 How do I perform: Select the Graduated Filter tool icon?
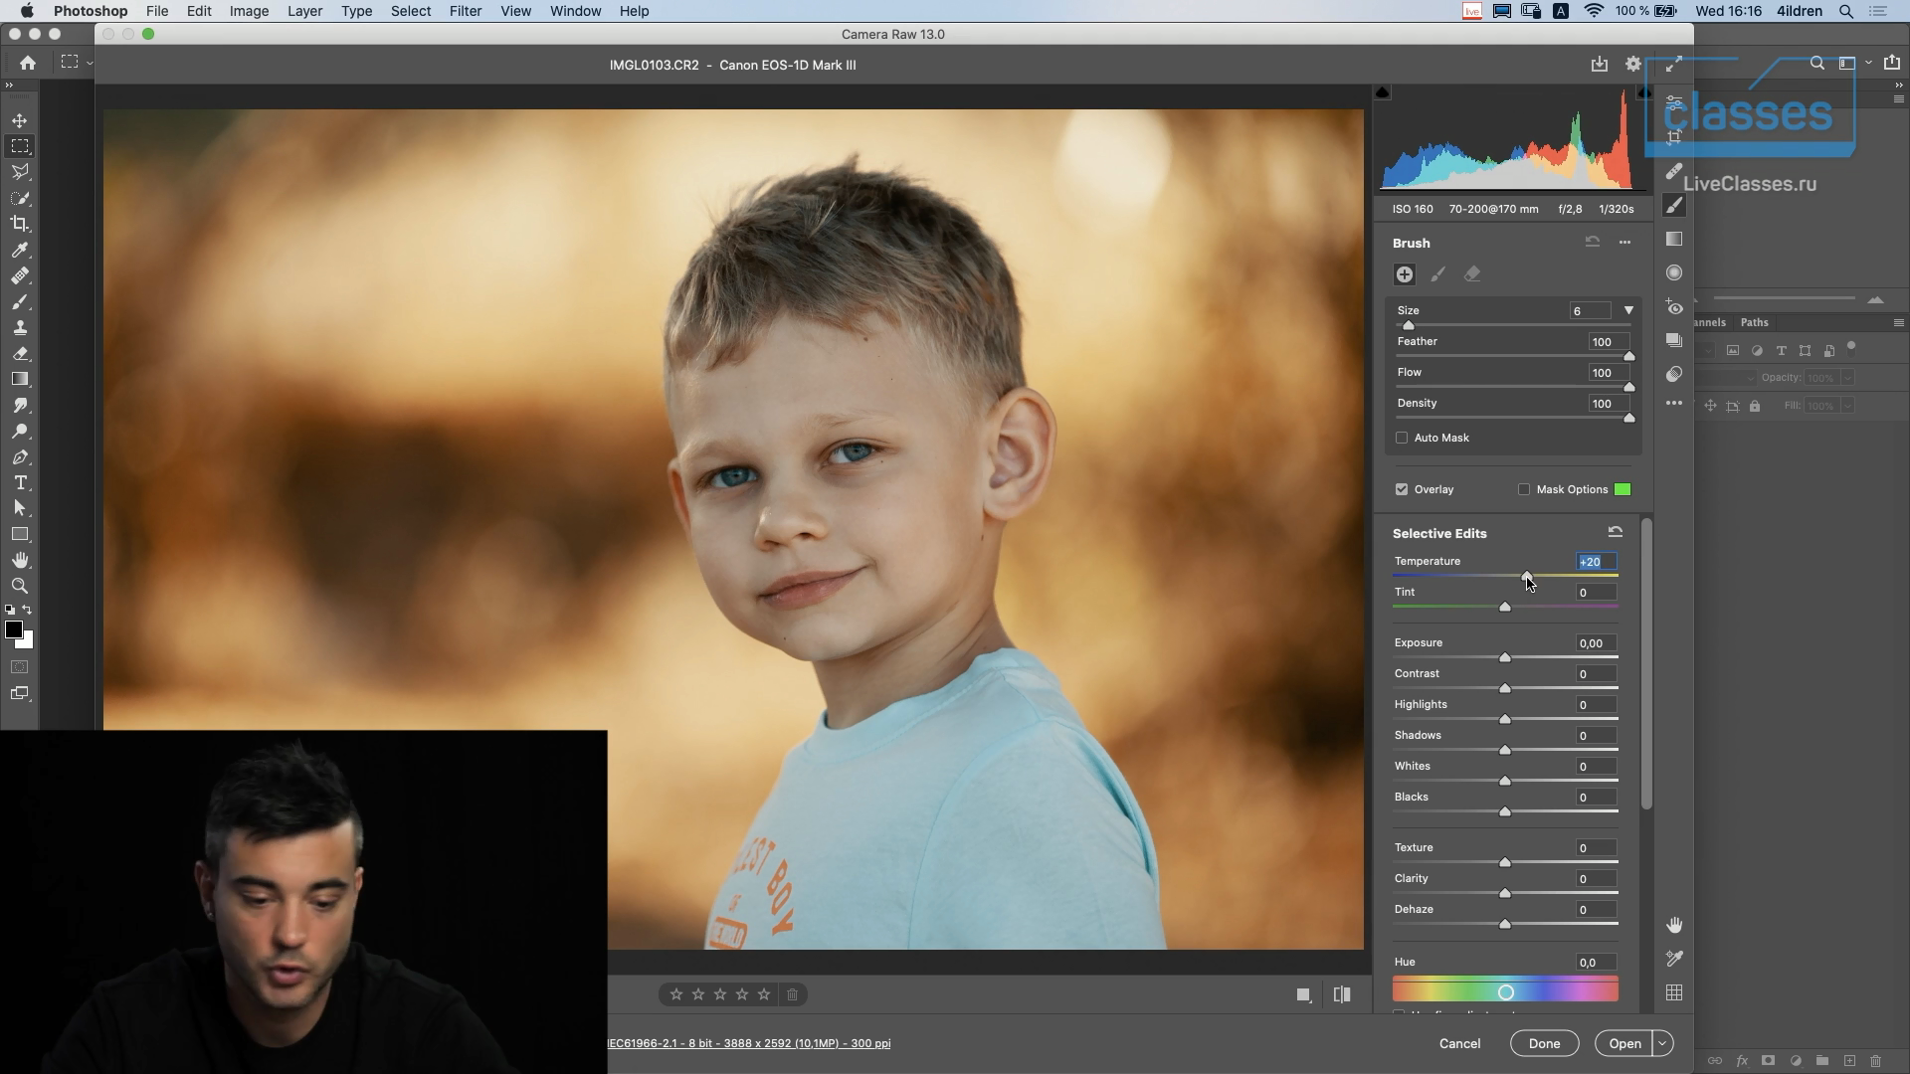click(x=1674, y=239)
